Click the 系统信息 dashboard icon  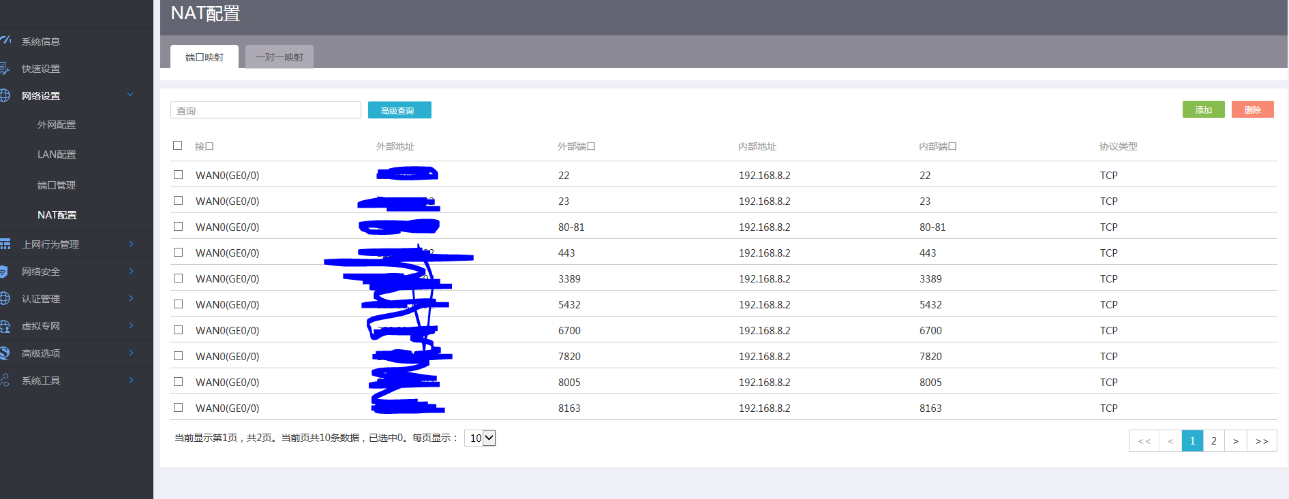[5, 40]
